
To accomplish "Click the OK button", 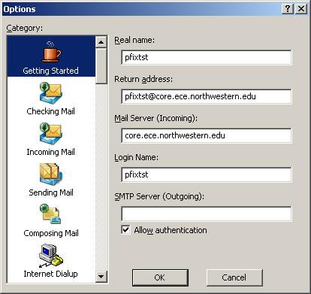I will [160, 277].
